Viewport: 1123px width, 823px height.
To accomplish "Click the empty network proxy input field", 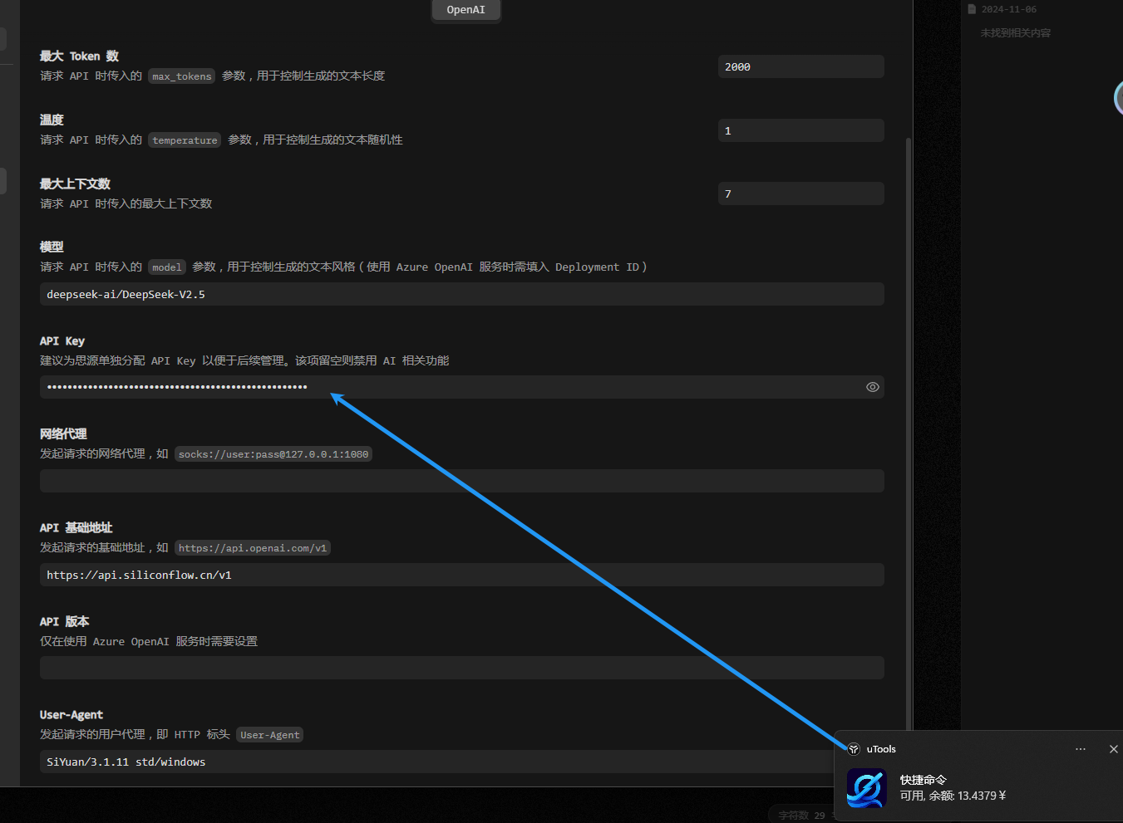I will click(x=461, y=481).
